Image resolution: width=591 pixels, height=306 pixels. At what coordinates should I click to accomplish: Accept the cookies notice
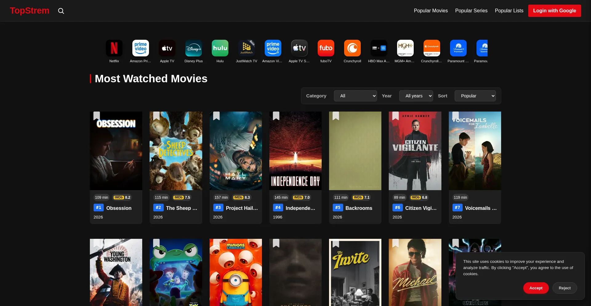coord(536,288)
